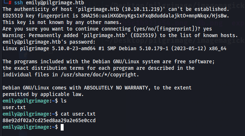Click the password prompt line
The height and width of the screenshot is (136, 245).
[x=49, y=42]
